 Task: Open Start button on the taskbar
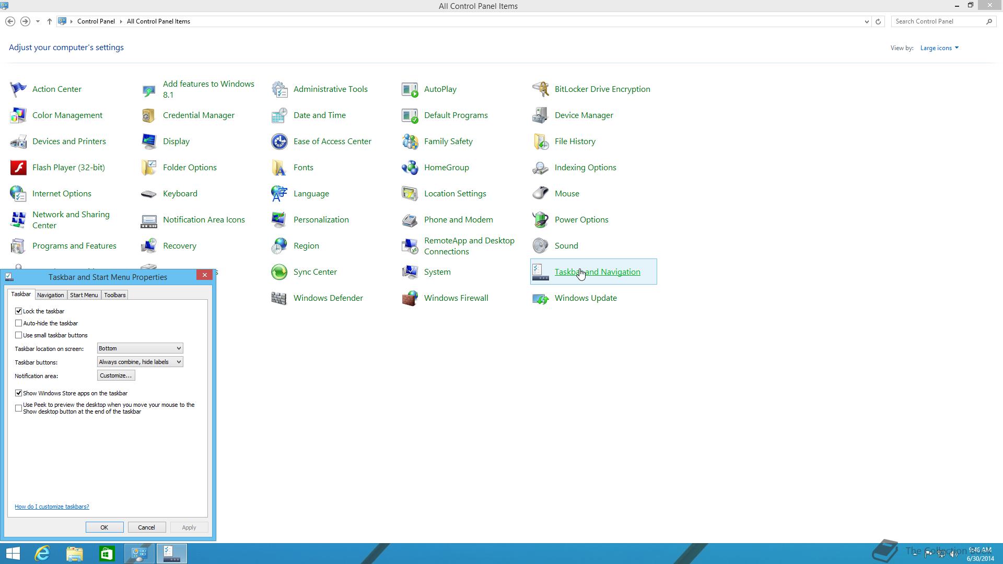click(x=12, y=554)
